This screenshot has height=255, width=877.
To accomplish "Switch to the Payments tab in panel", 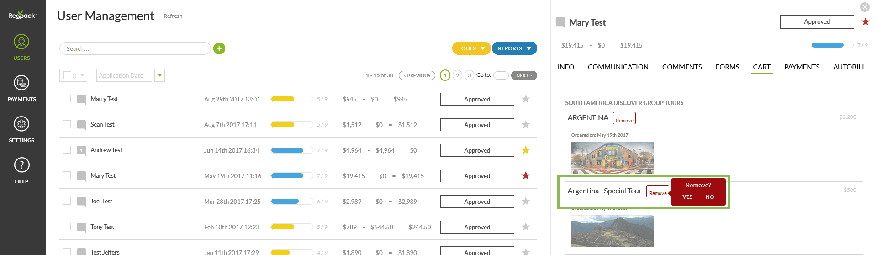I will (x=802, y=67).
